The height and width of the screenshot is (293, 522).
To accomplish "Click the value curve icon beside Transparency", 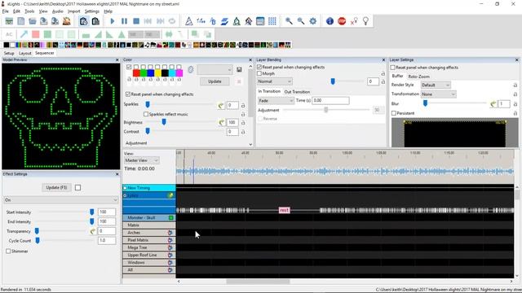I will click(93, 231).
